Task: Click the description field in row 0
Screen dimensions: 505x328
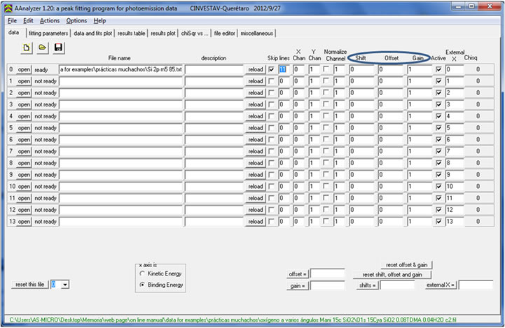Action: (214, 70)
